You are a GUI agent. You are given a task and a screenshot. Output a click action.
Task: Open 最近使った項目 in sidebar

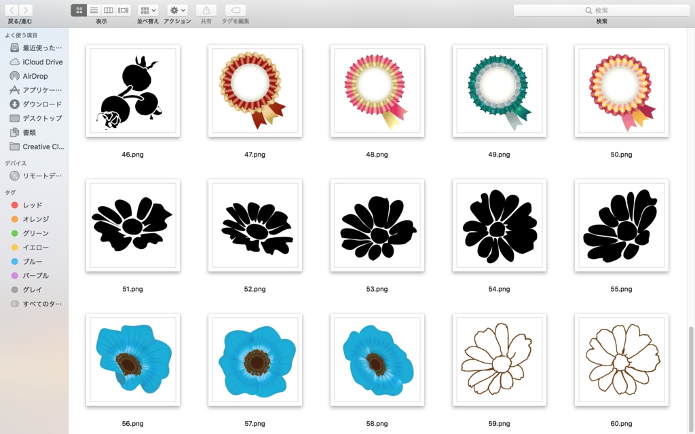[35, 48]
